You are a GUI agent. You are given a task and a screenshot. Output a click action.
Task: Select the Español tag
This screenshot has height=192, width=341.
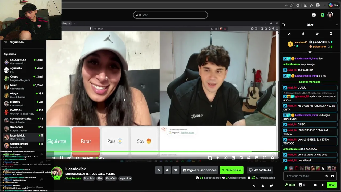tap(111, 178)
